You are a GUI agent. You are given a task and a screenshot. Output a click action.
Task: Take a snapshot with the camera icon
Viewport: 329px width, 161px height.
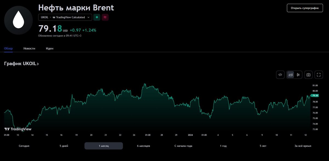308,74
